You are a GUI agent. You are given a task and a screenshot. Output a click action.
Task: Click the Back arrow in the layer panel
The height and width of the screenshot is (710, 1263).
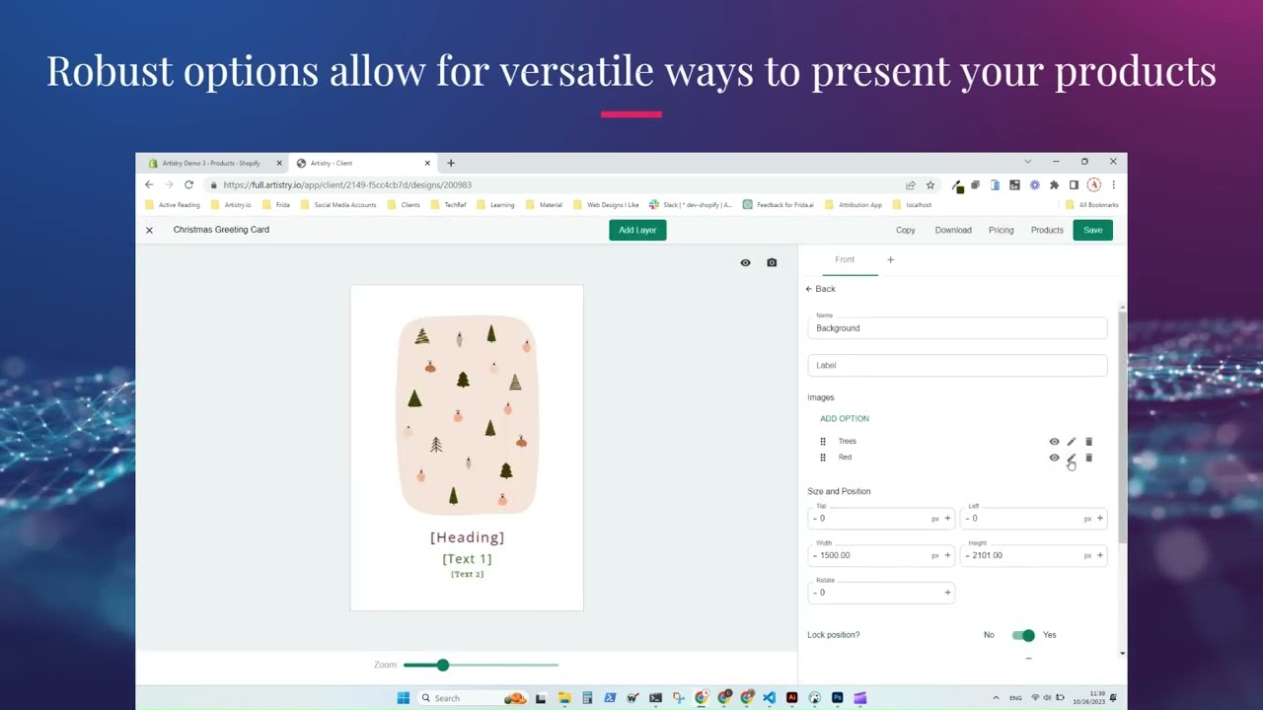coord(820,288)
